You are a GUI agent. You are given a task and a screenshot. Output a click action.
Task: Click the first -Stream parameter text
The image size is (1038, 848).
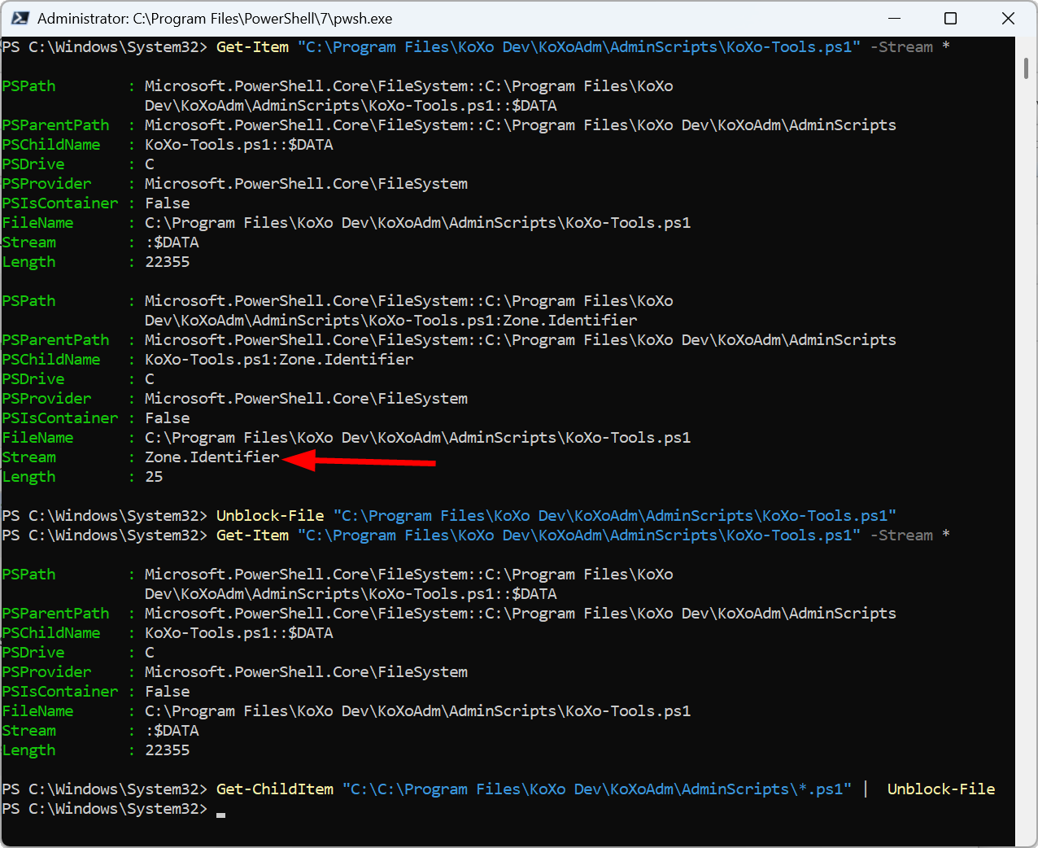point(901,46)
